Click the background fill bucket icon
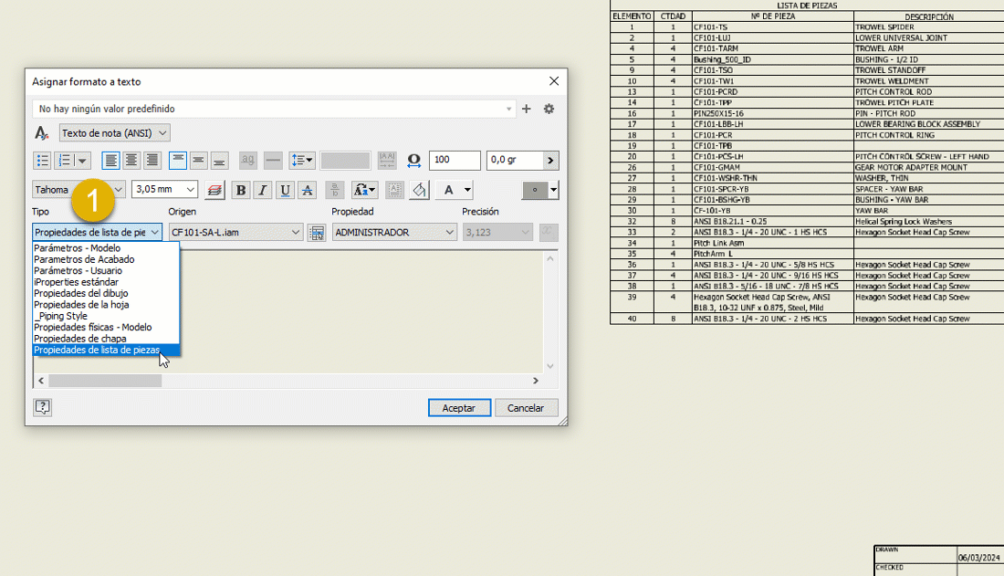The width and height of the screenshot is (1004, 576). coord(420,190)
